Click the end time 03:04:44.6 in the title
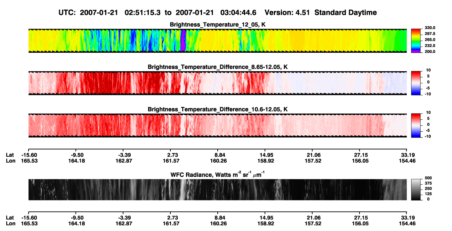 pyautogui.click(x=238, y=12)
